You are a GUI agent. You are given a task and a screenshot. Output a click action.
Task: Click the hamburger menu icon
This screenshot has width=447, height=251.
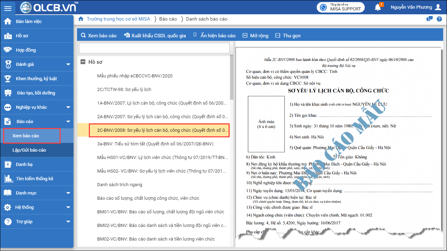[x=8, y=8]
